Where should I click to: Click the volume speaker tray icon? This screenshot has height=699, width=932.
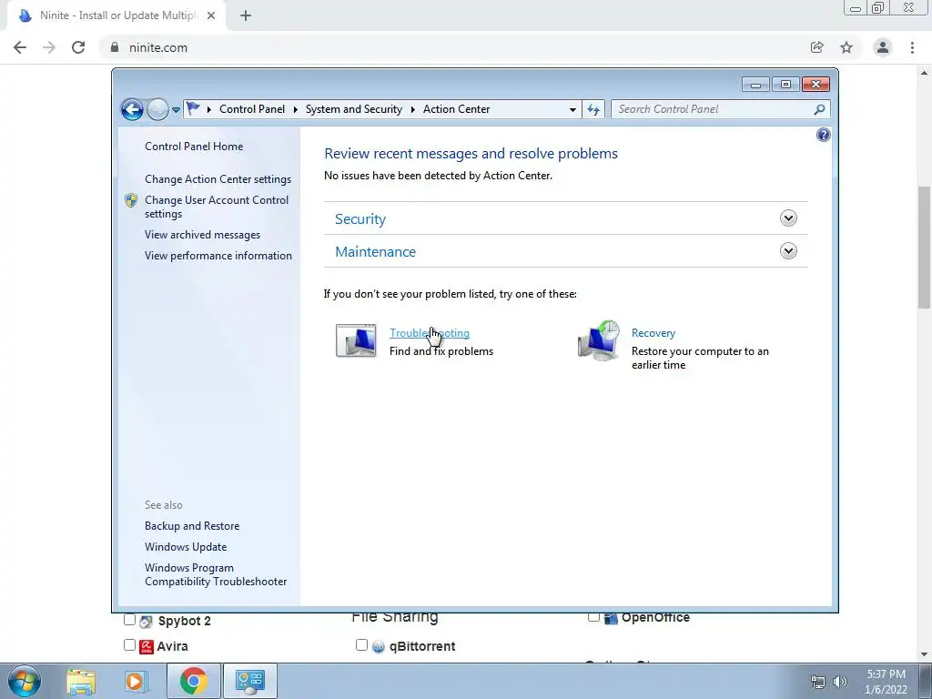click(839, 682)
